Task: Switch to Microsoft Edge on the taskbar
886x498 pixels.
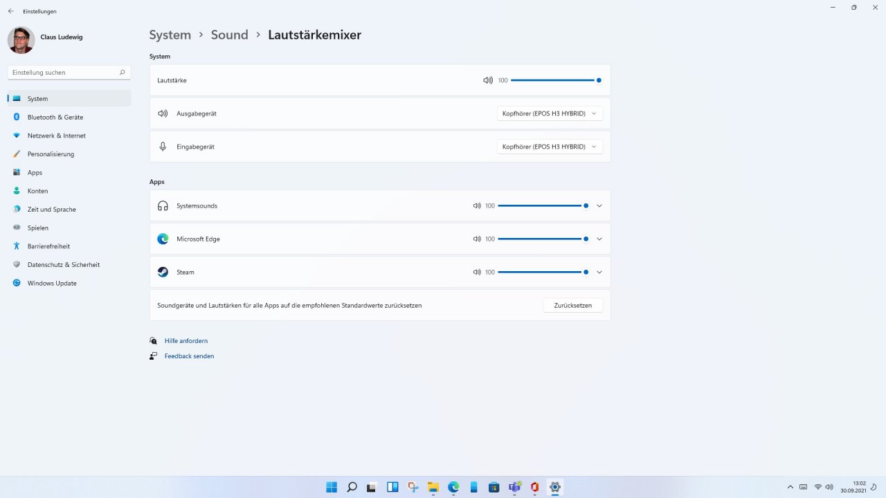Action: pyautogui.click(x=453, y=487)
